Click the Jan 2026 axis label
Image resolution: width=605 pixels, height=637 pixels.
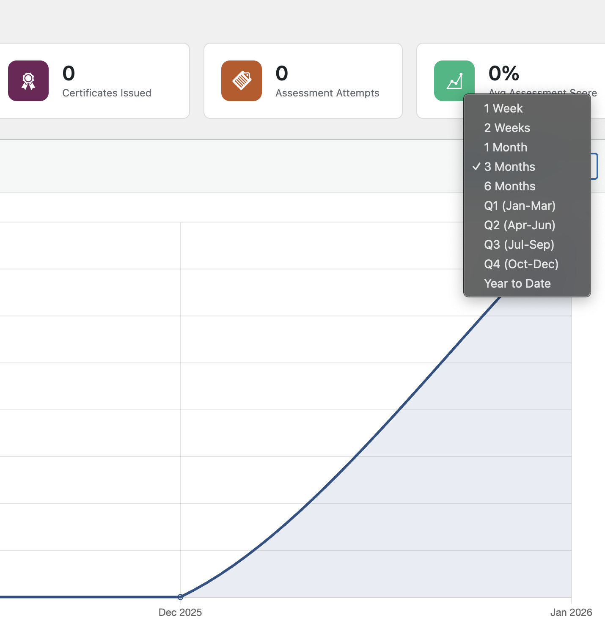(571, 612)
